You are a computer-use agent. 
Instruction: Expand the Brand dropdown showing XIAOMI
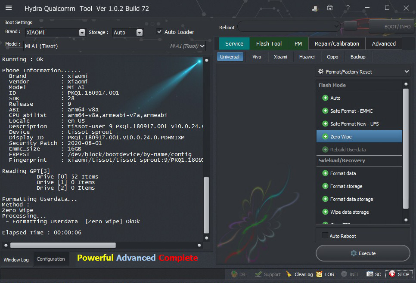coord(82,33)
